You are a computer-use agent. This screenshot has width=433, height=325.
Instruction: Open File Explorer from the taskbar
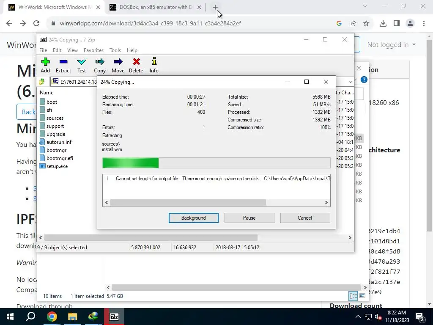tap(73, 317)
